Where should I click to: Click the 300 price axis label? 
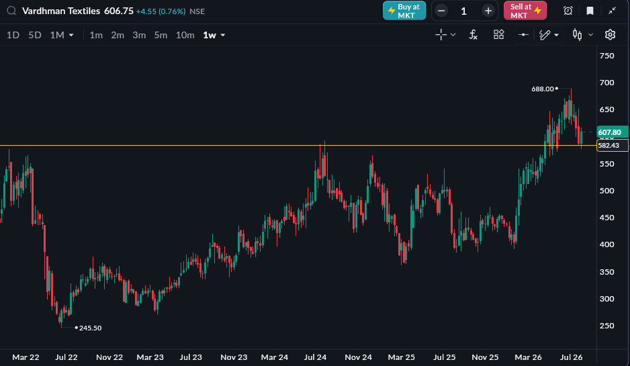pos(606,299)
